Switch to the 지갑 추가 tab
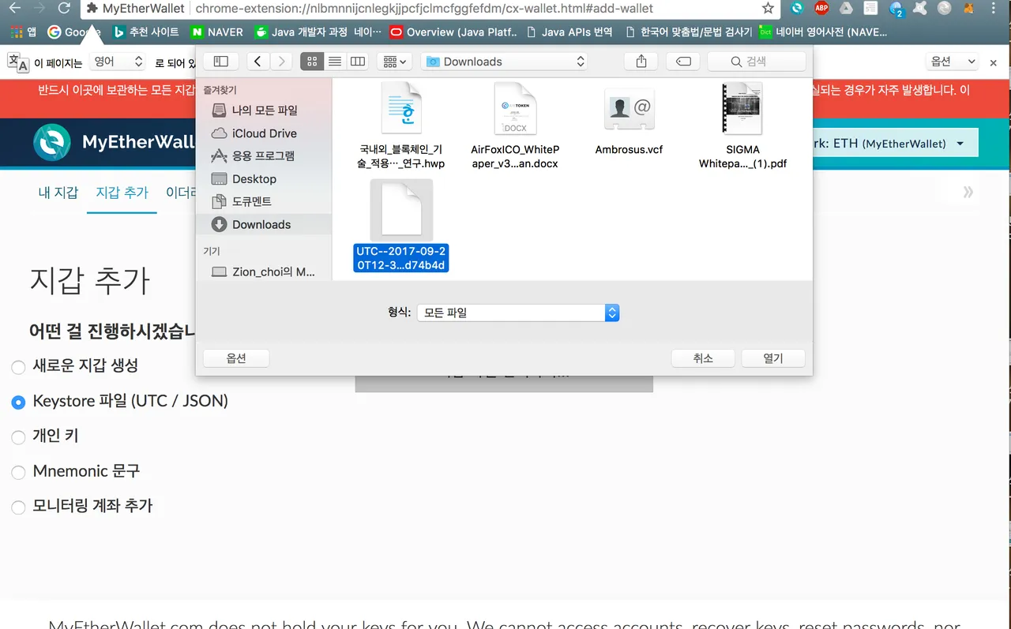This screenshot has width=1011, height=629. (x=122, y=193)
